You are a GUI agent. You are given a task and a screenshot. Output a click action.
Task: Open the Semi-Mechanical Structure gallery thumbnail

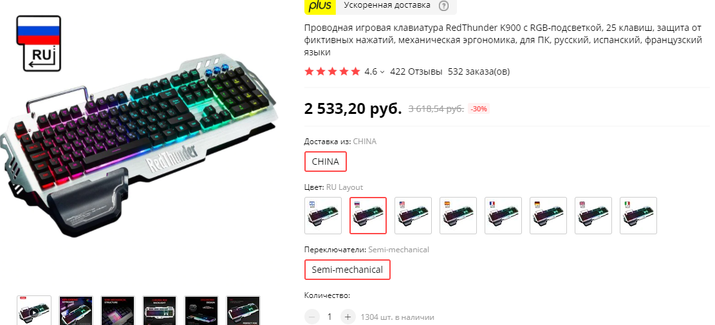pos(118,310)
